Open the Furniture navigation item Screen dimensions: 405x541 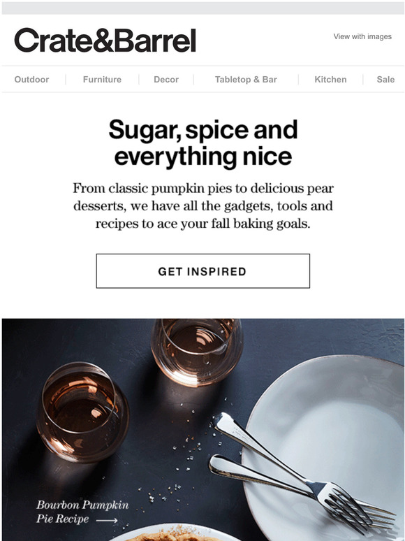[x=102, y=80]
